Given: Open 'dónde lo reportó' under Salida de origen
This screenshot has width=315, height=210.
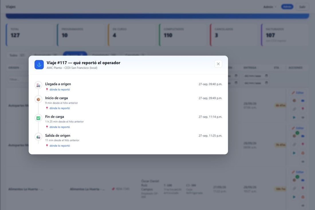Looking at the screenshot, I should tap(60, 146).
